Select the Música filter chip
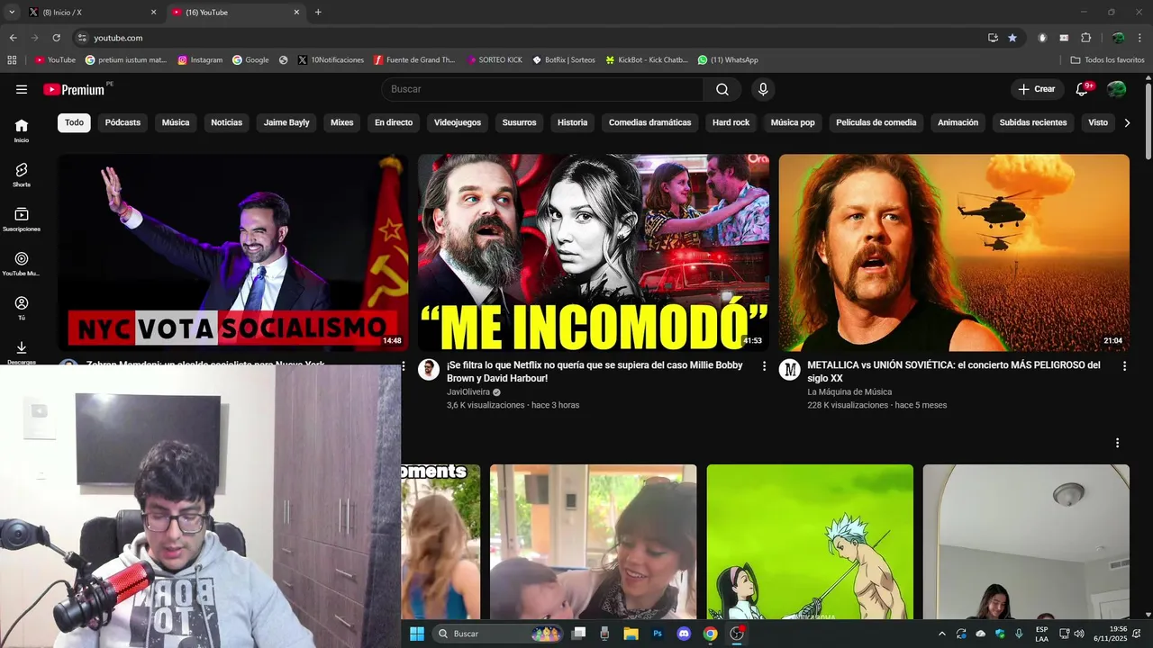This screenshot has height=648, width=1153. pyautogui.click(x=176, y=122)
